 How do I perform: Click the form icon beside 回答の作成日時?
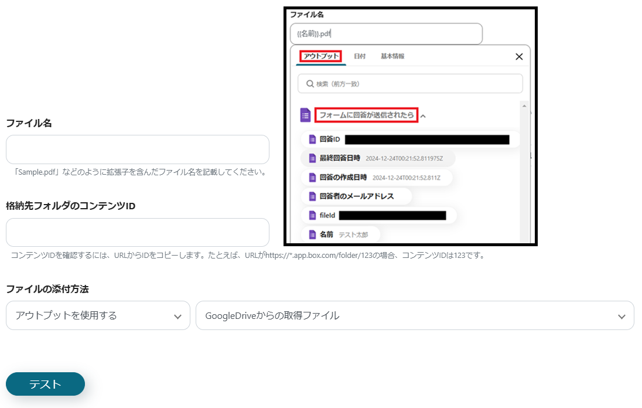tap(312, 178)
